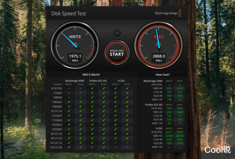Click the H.265 write checkmark for 720p60

point(115,93)
